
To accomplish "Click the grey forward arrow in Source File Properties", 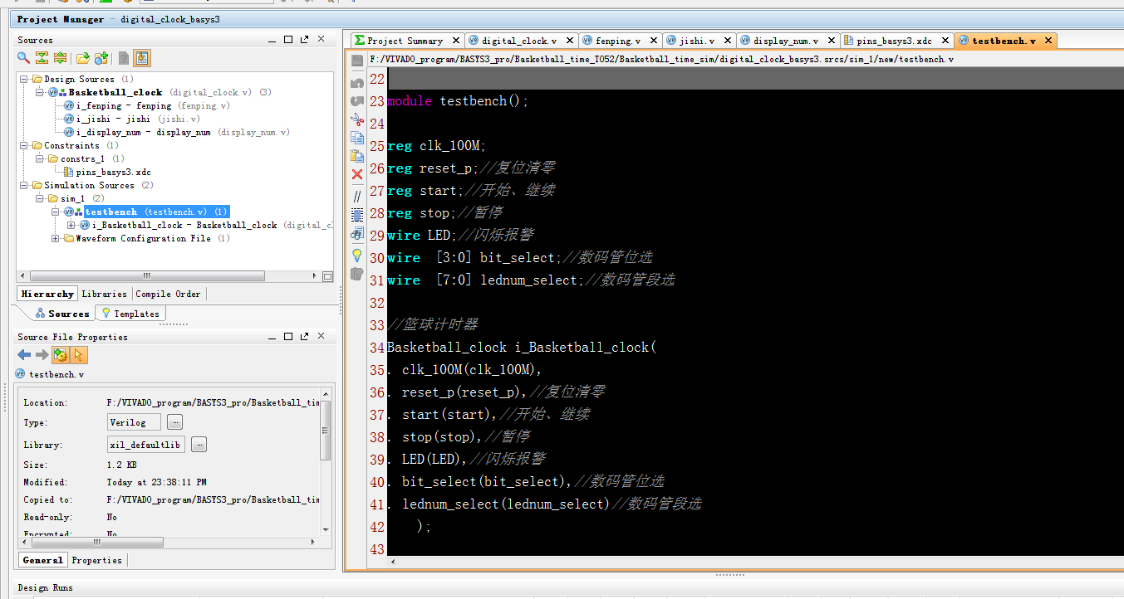I will 42,355.
